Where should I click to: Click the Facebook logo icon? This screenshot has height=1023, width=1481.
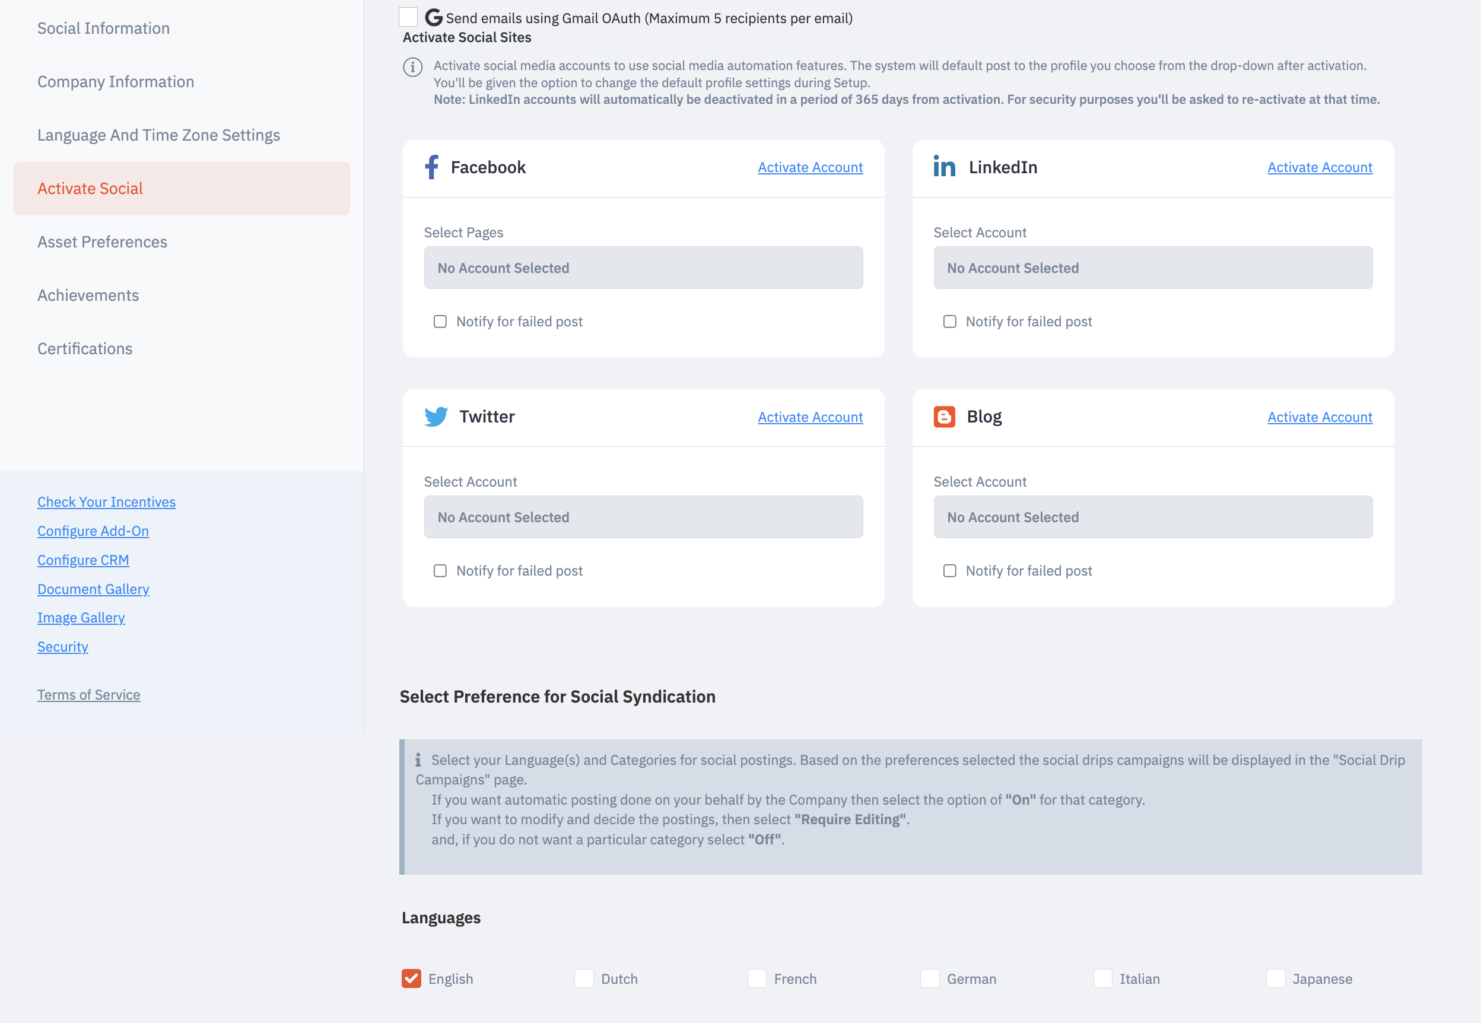tap(432, 167)
